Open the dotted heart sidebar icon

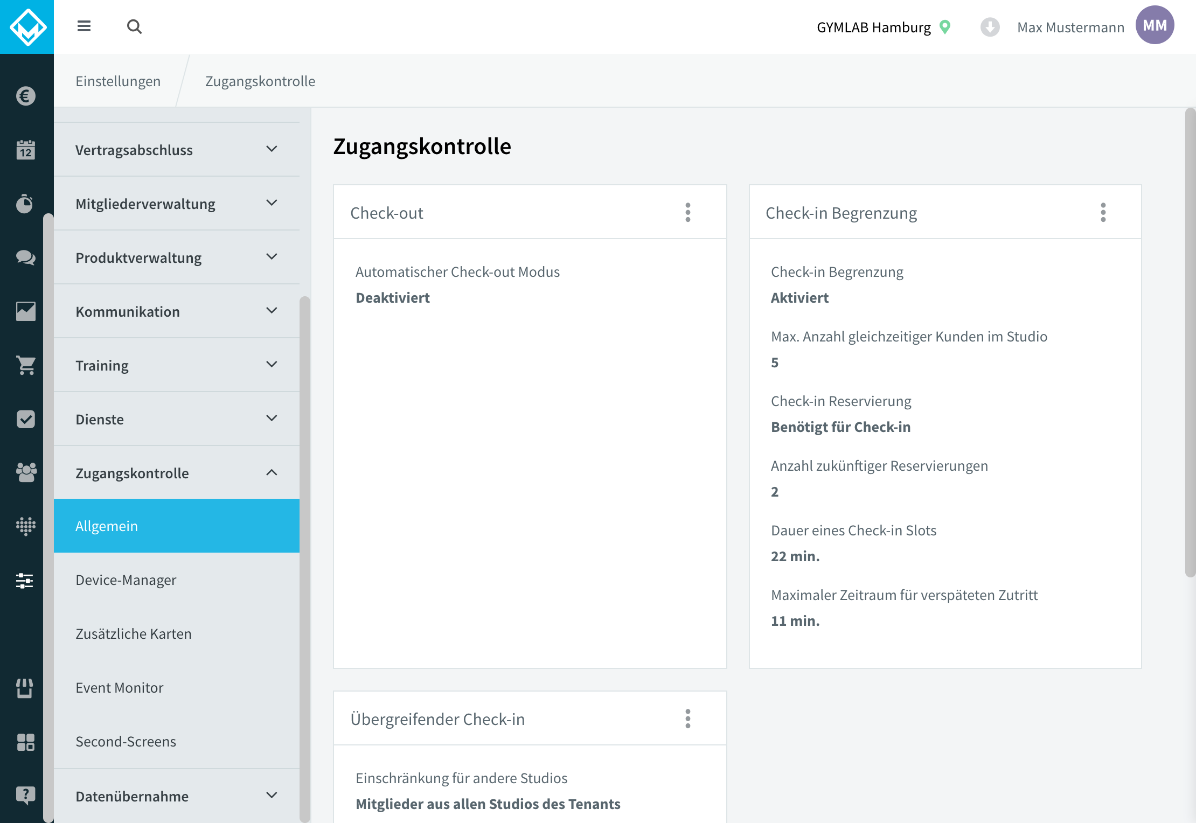click(25, 526)
